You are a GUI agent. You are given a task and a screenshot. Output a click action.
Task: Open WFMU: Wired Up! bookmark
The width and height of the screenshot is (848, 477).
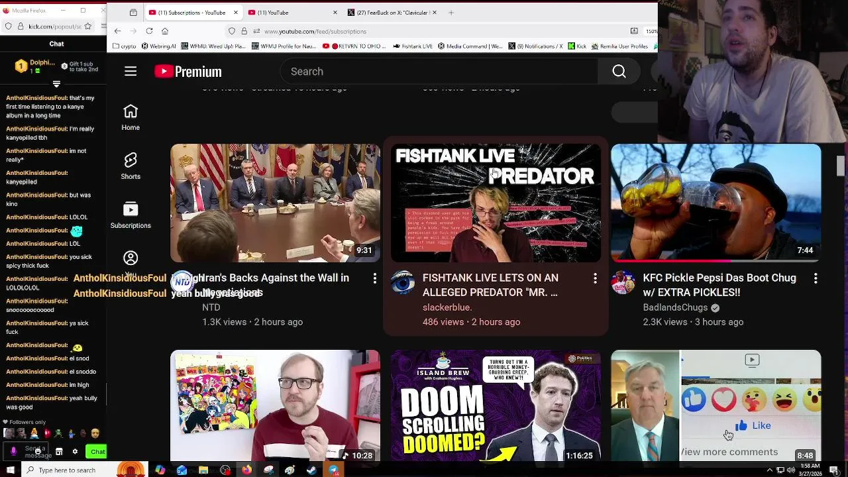212,46
